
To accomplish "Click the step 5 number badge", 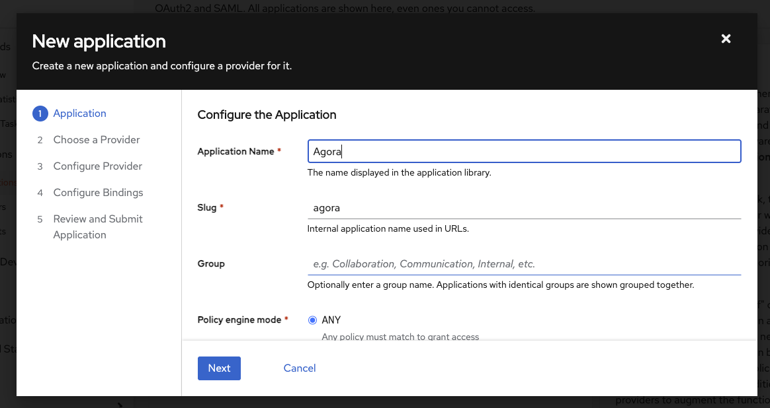I will tap(40, 219).
